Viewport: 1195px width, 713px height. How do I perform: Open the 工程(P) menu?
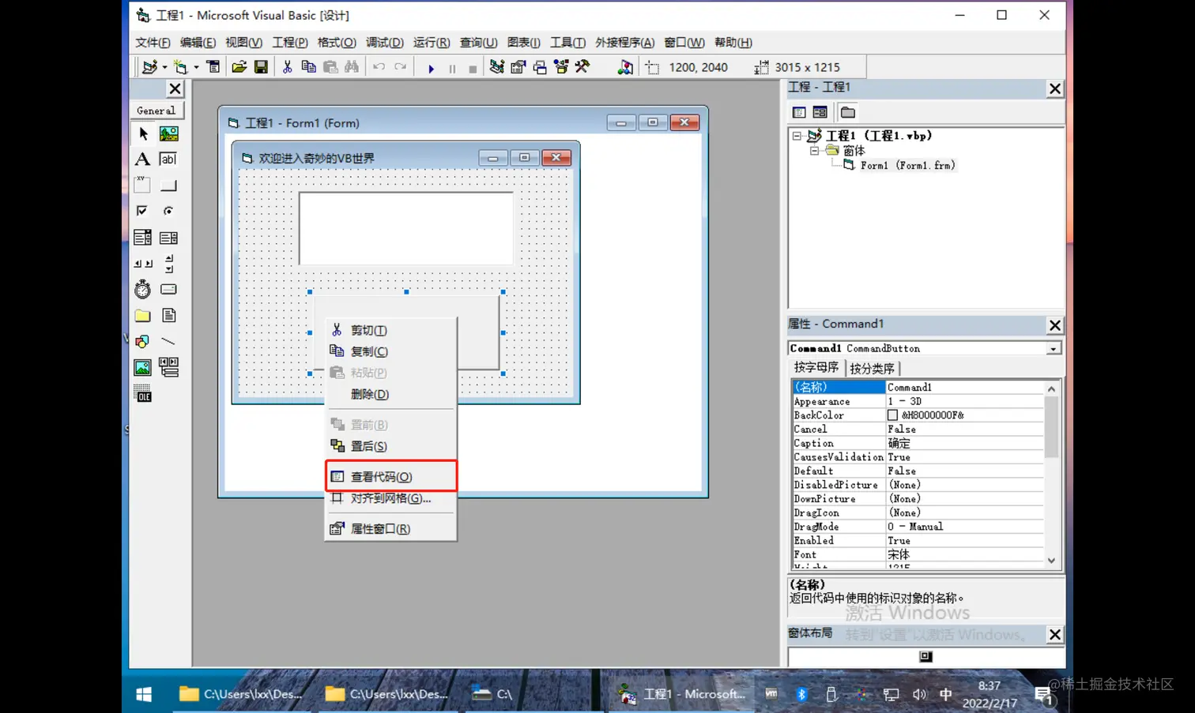[x=290, y=43]
